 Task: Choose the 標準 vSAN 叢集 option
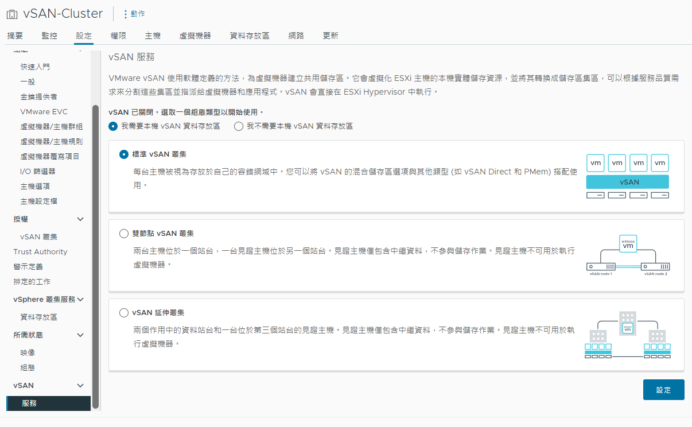coord(124,154)
